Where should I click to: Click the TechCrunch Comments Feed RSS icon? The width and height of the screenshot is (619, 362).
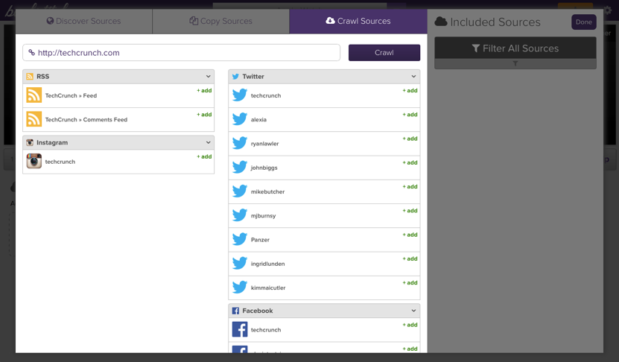click(x=34, y=119)
